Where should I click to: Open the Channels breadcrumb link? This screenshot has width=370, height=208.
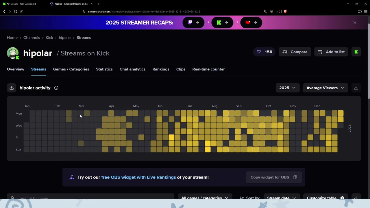(x=32, y=38)
